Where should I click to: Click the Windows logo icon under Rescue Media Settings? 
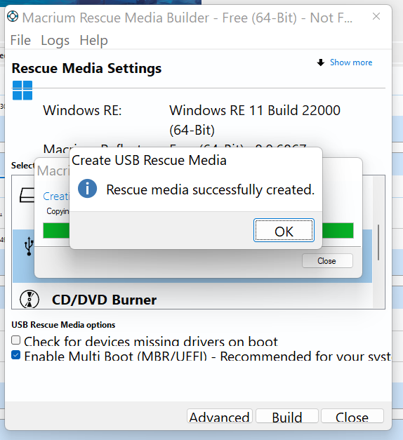tap(22, 91)
